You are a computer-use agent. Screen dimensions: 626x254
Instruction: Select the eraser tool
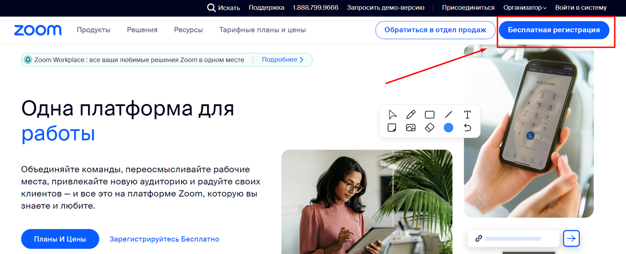[430, 128]
